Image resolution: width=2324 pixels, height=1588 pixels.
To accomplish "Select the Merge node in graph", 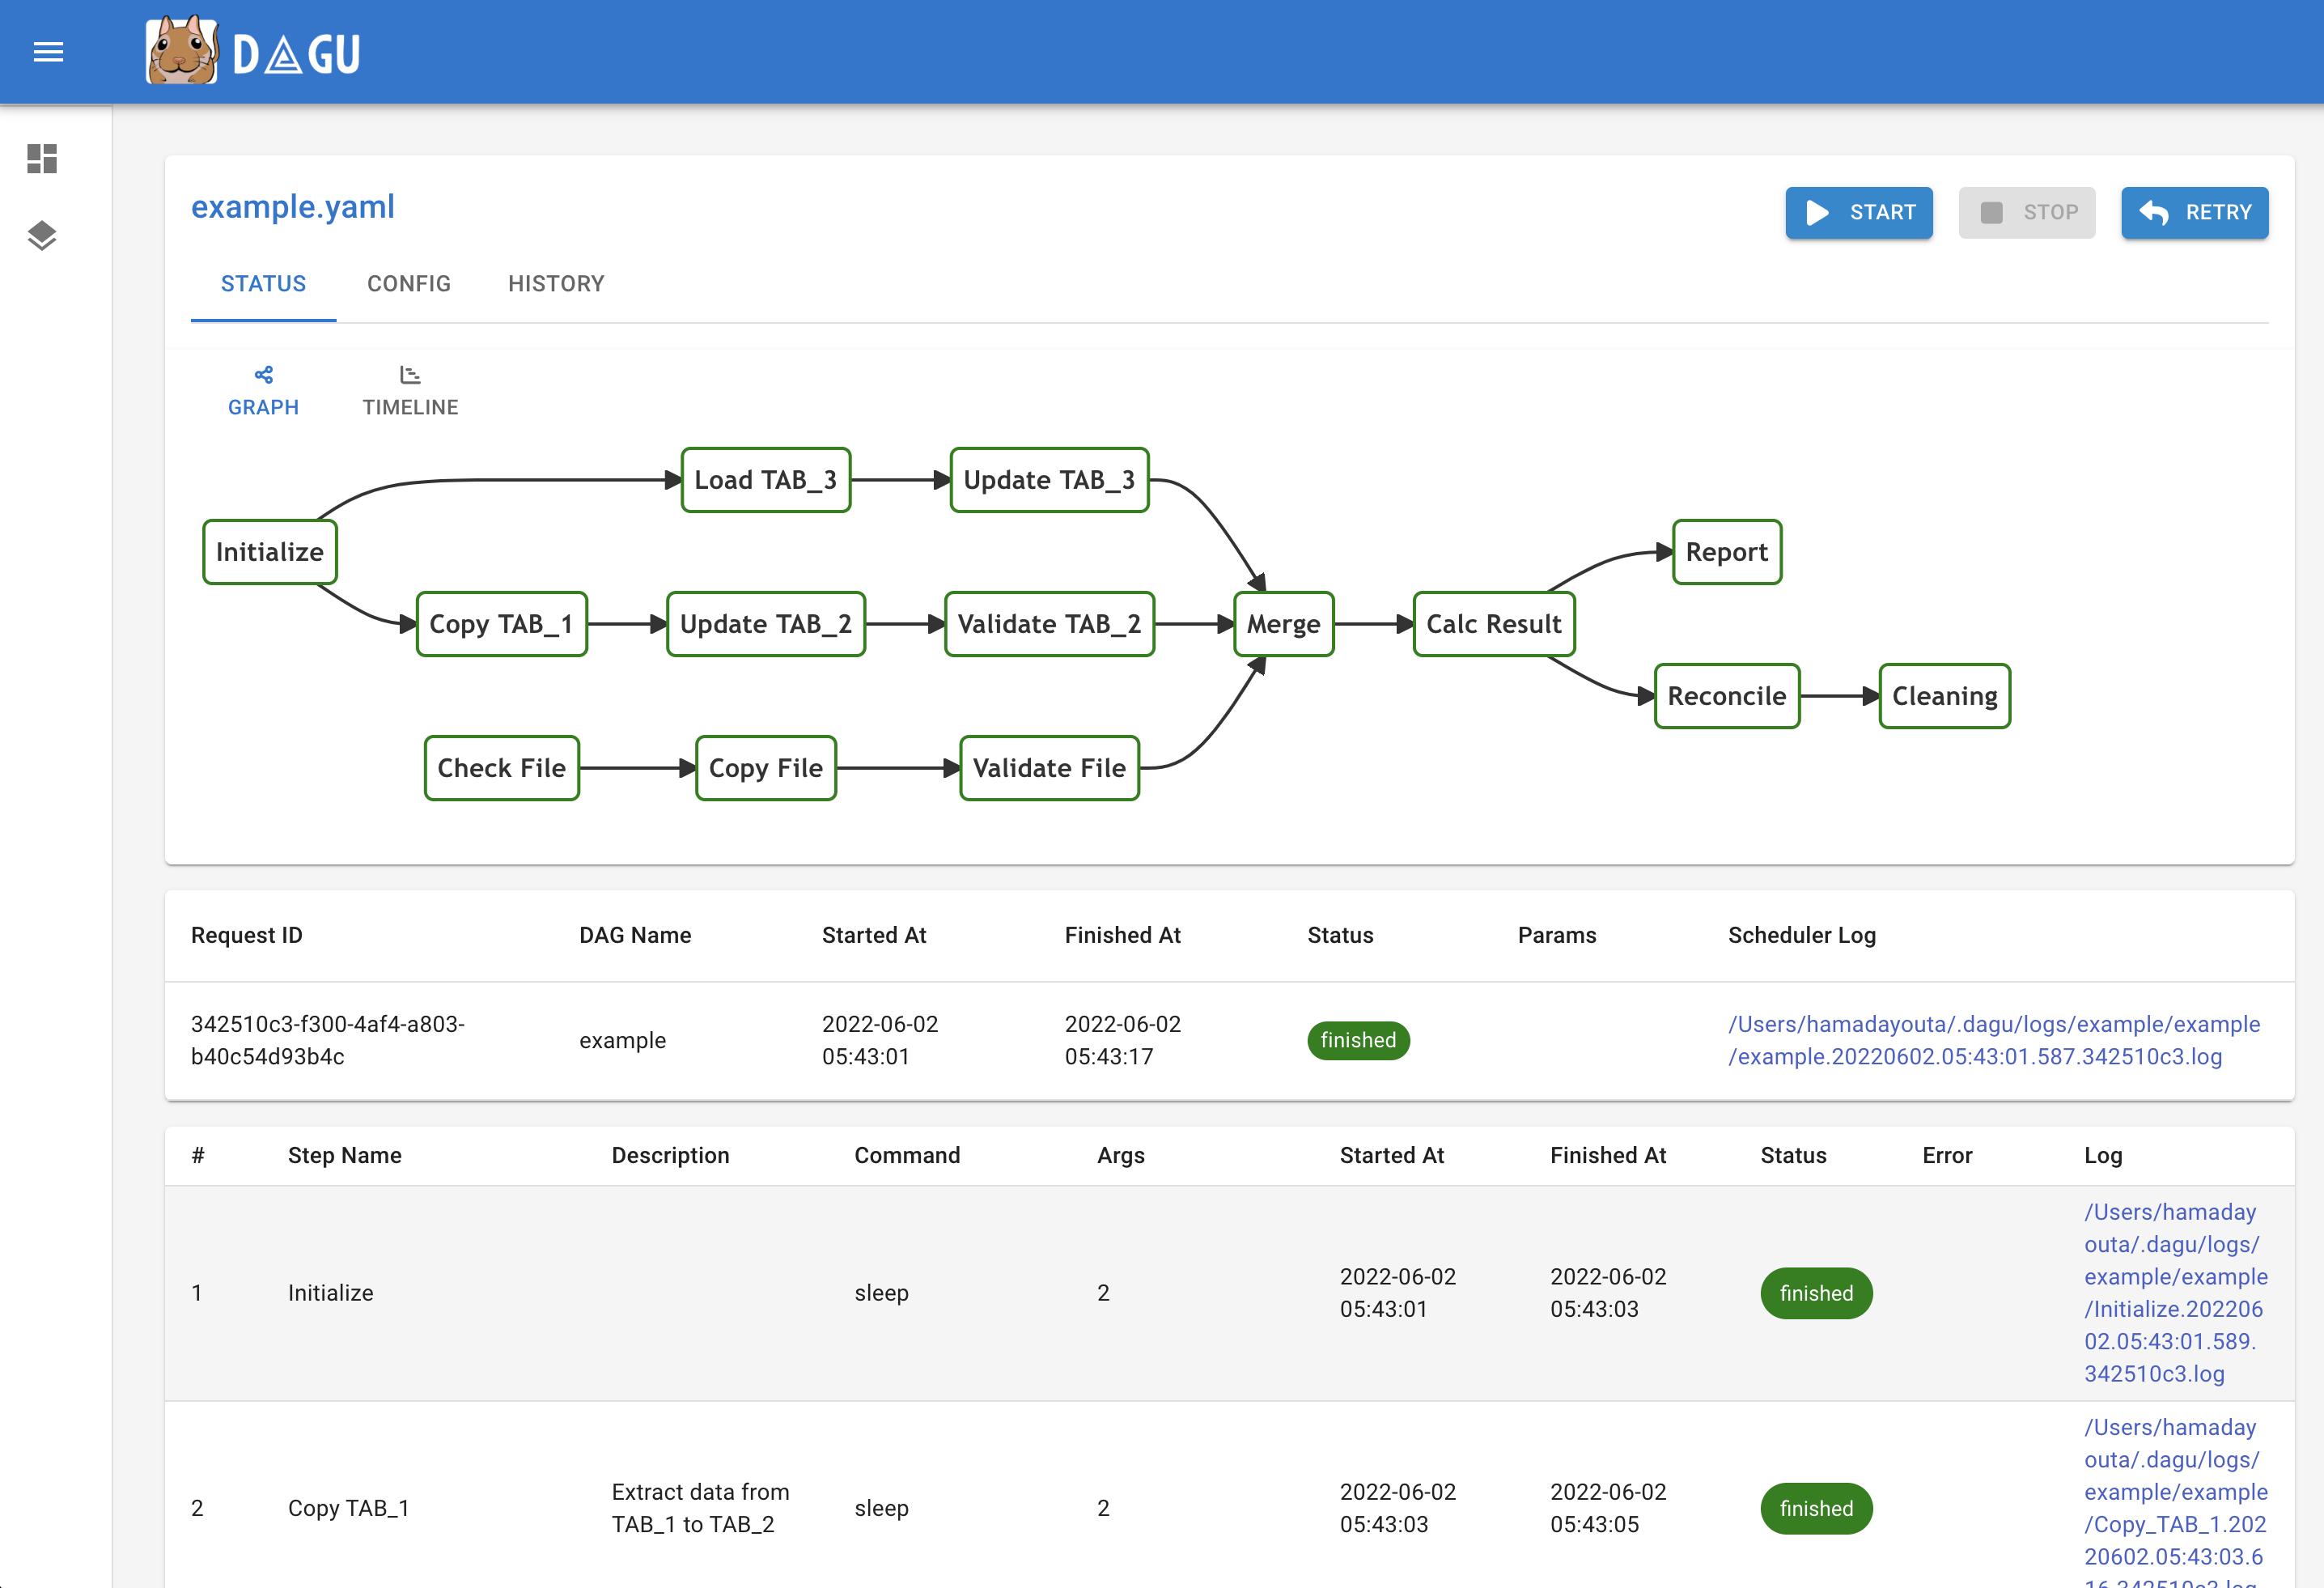I will click(1283, 624).
